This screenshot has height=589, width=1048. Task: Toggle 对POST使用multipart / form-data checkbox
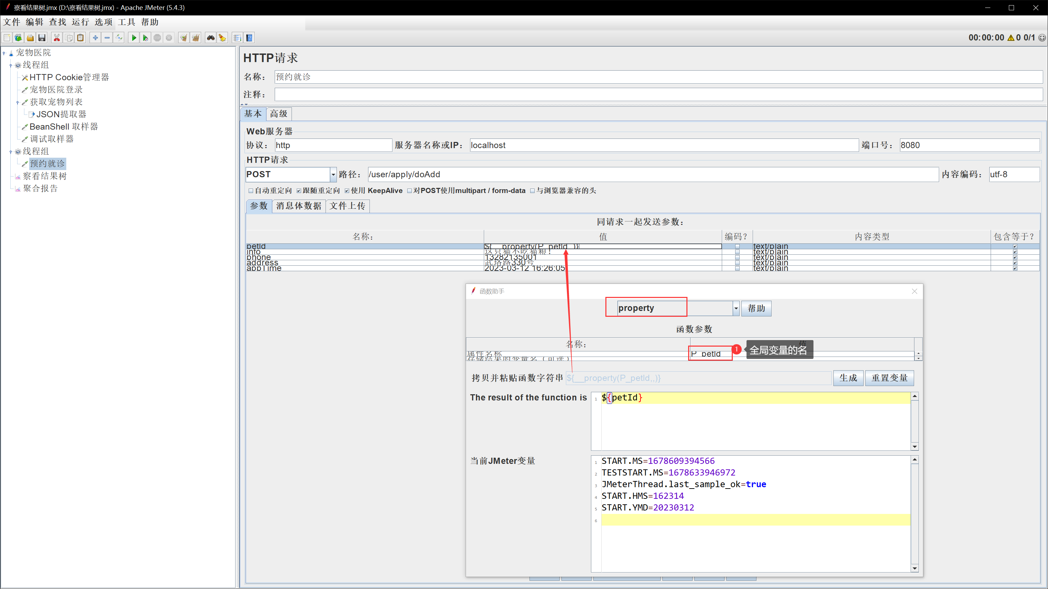(x=409, y=191)
